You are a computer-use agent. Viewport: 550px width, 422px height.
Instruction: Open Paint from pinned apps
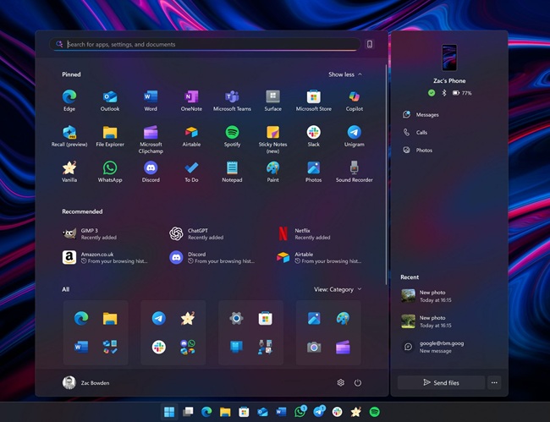(x=272, y=172)
